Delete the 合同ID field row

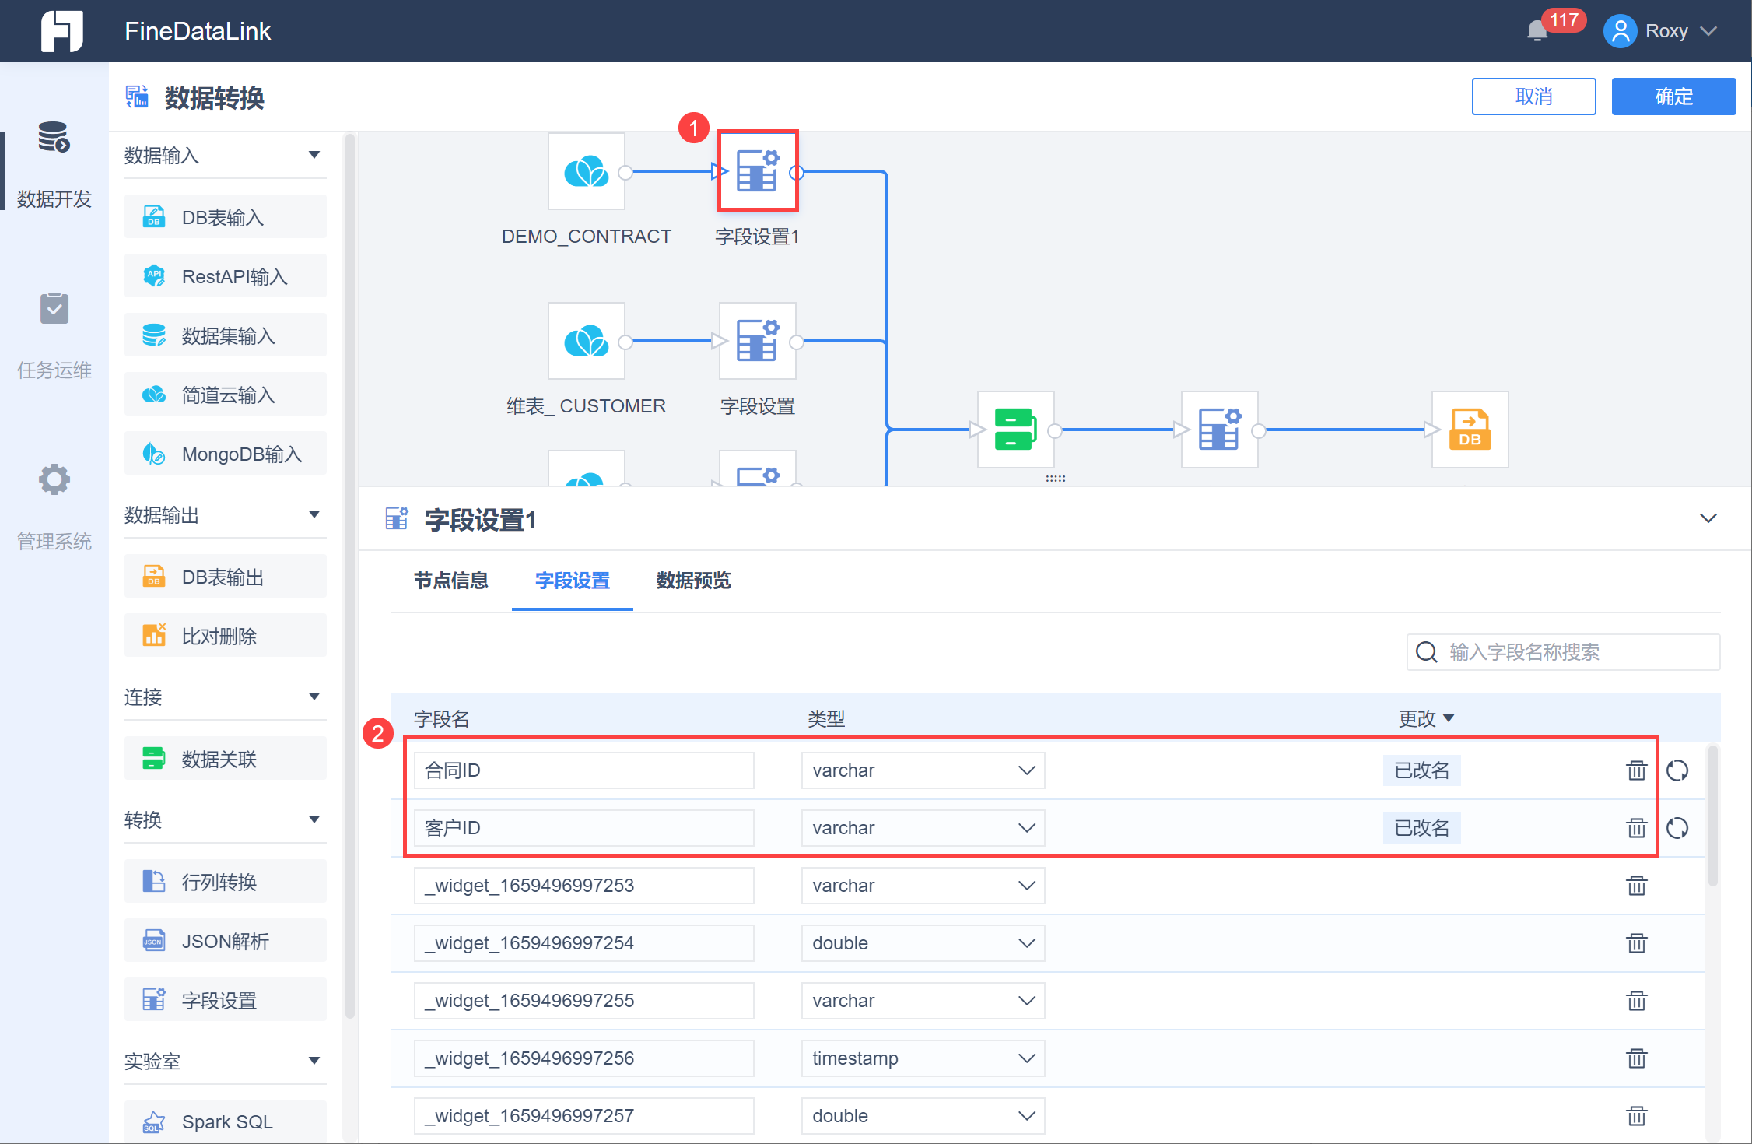pos(1636,770)
